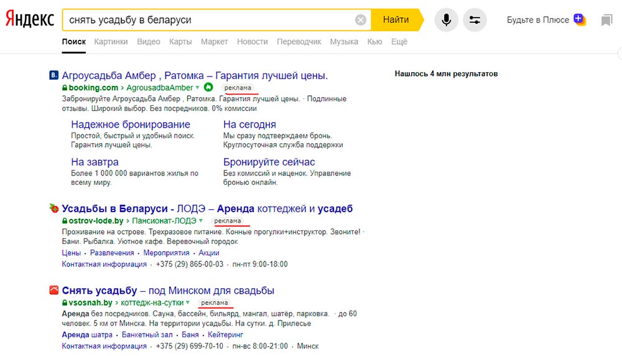Click the Yandex Plus badge icon
Viewport: 622px width, 356px height.
point(580,19)
